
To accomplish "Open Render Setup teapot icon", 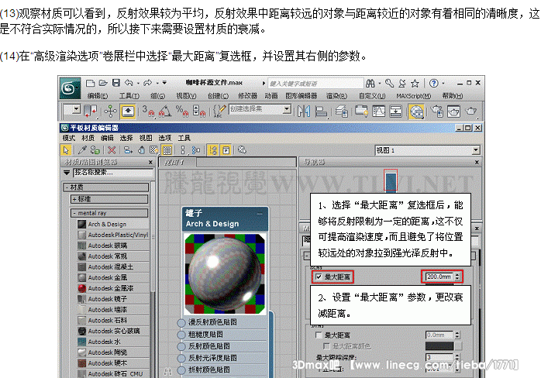I will tap(437, 111).
